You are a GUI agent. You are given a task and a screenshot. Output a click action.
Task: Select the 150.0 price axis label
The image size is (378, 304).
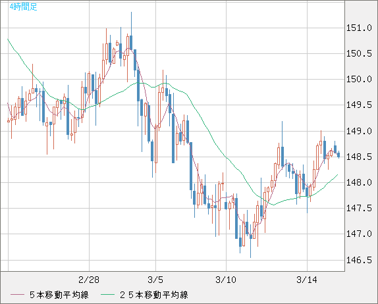point(359,79)
